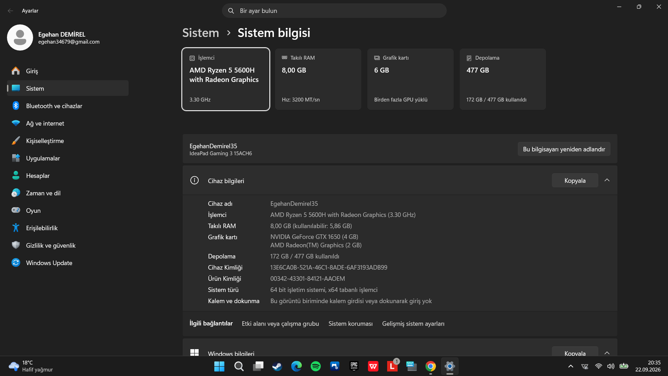This screenshot has width=668, height=376.
Task: Click the info icon beside Cihaz bilgileri
Action: click(194, 180)
